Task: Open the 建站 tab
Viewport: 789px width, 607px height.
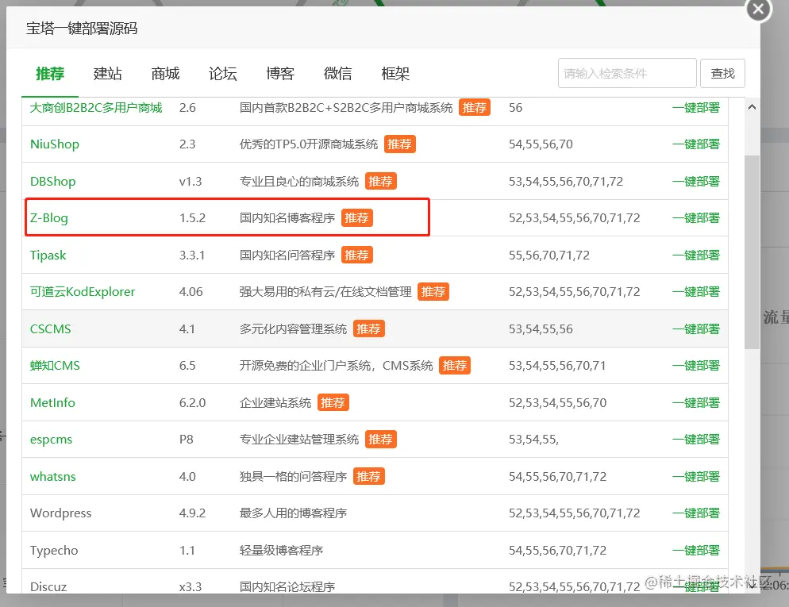Action: [108, 74]
